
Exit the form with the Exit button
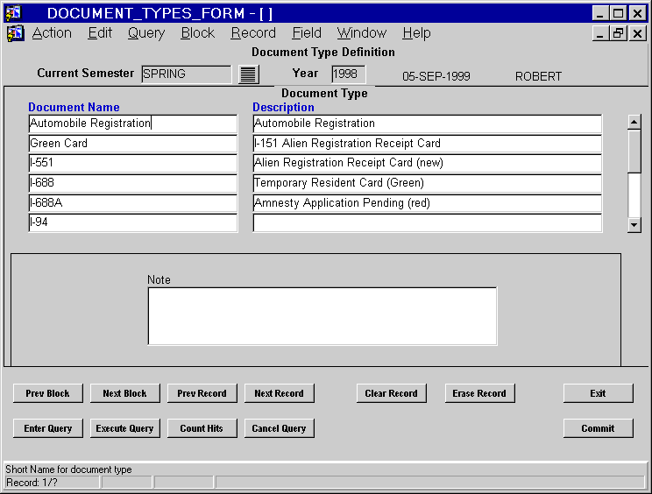pyautogui.click(x=598, y=393)
